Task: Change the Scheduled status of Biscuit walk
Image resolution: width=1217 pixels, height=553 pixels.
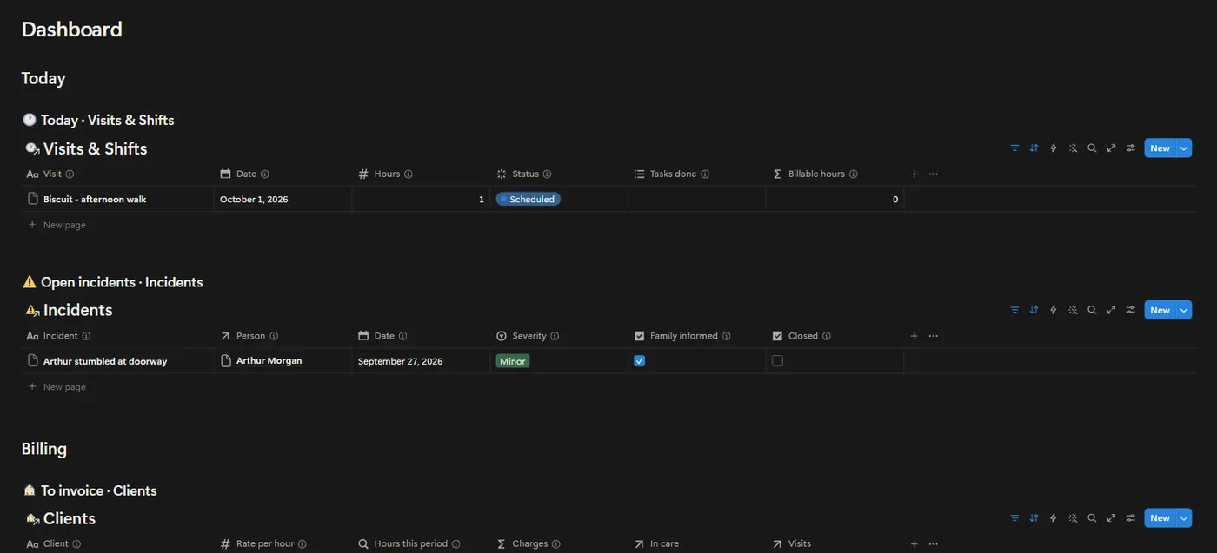Action: (529, 199)
